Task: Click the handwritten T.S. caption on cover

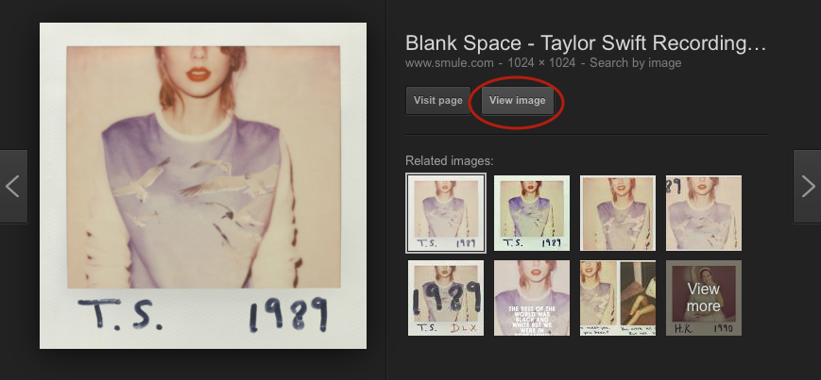Action: point(120,314)
